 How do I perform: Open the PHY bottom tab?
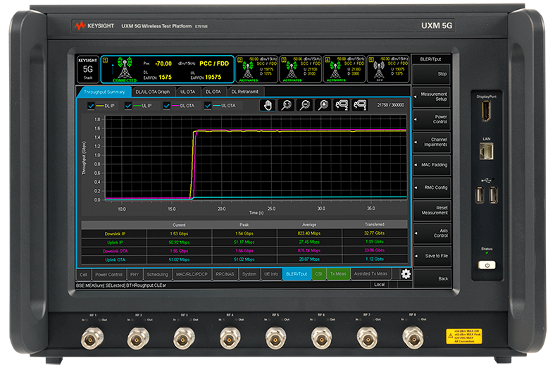[x=135, y=274]
